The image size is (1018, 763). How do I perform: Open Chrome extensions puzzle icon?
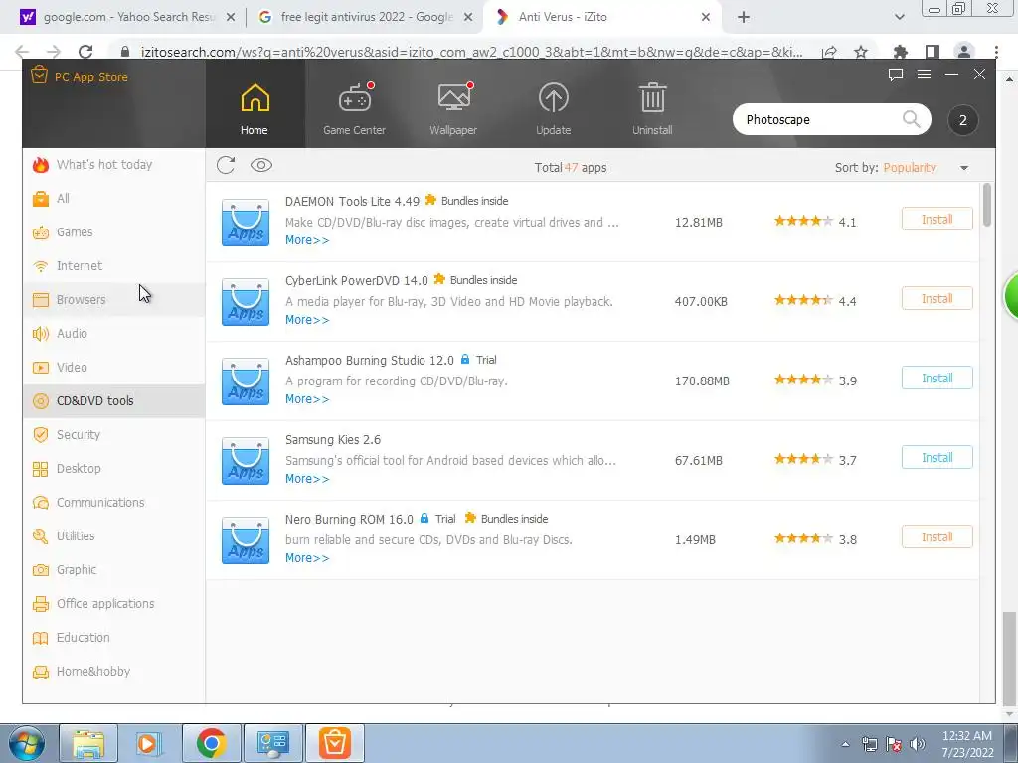pyautogui.click(x=900, y=52)
